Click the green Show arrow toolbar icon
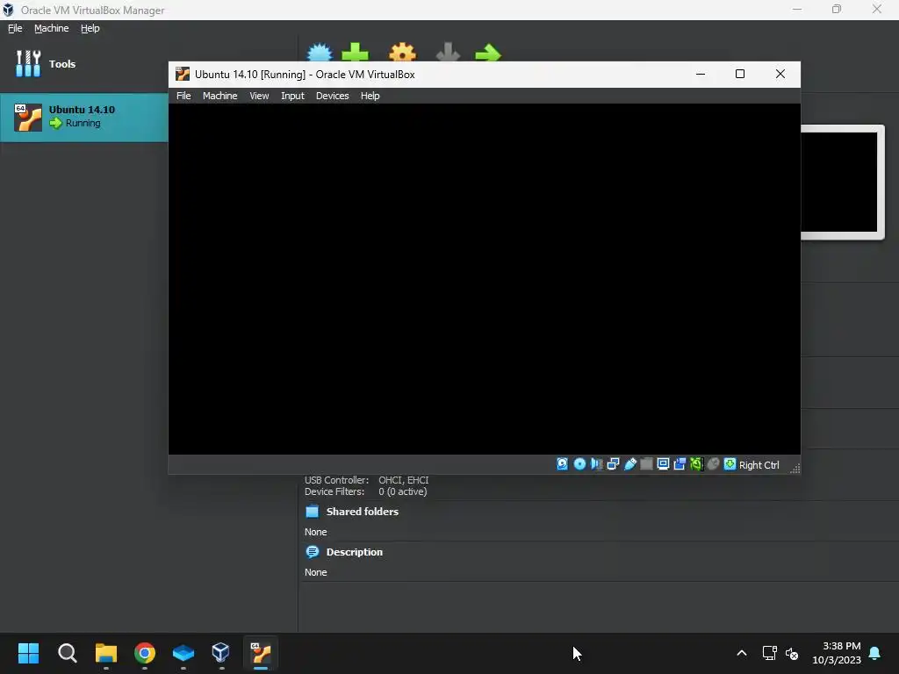Viewport: 899px width, 674px height. 488,53
